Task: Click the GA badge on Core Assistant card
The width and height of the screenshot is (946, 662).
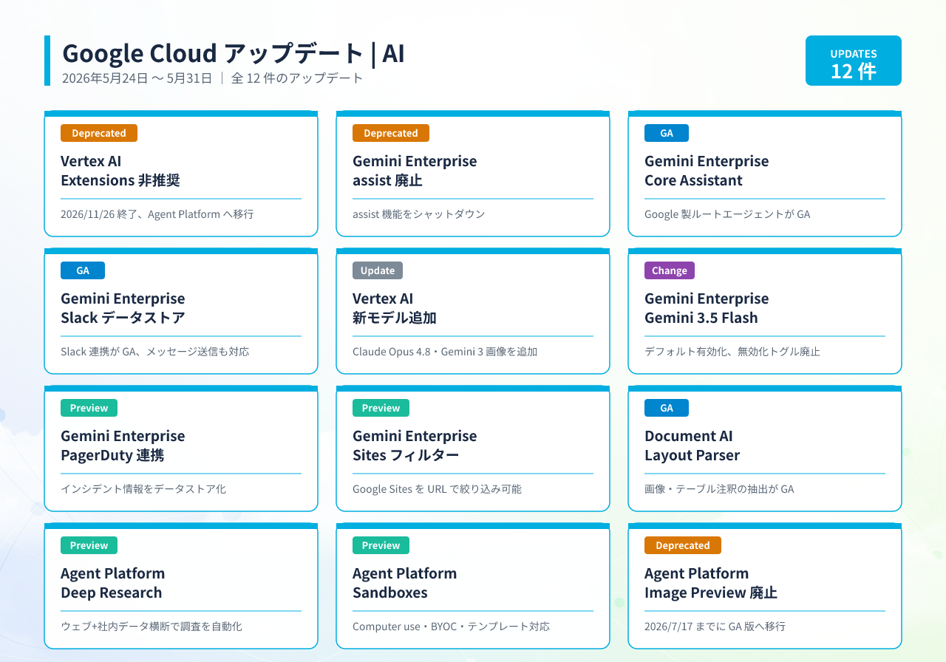Action: click(x=667, y=133)
